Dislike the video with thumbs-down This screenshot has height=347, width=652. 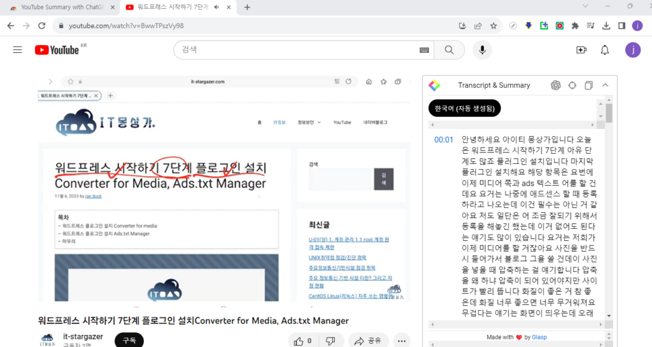331,341
